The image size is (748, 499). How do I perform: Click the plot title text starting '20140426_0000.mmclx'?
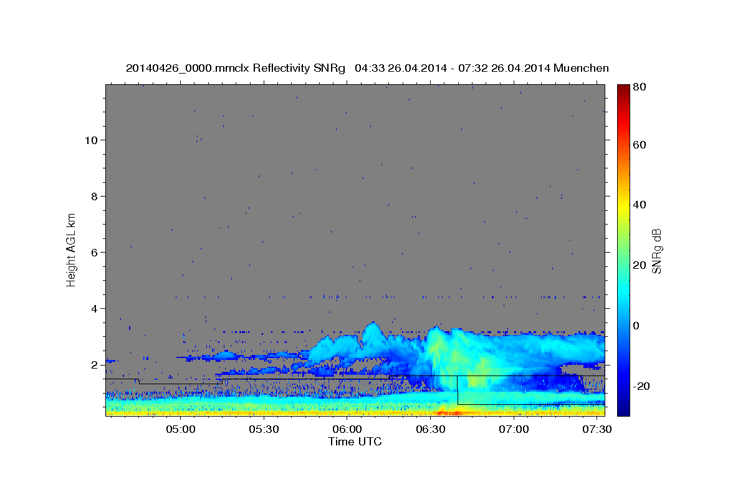[x=367, y=68]
